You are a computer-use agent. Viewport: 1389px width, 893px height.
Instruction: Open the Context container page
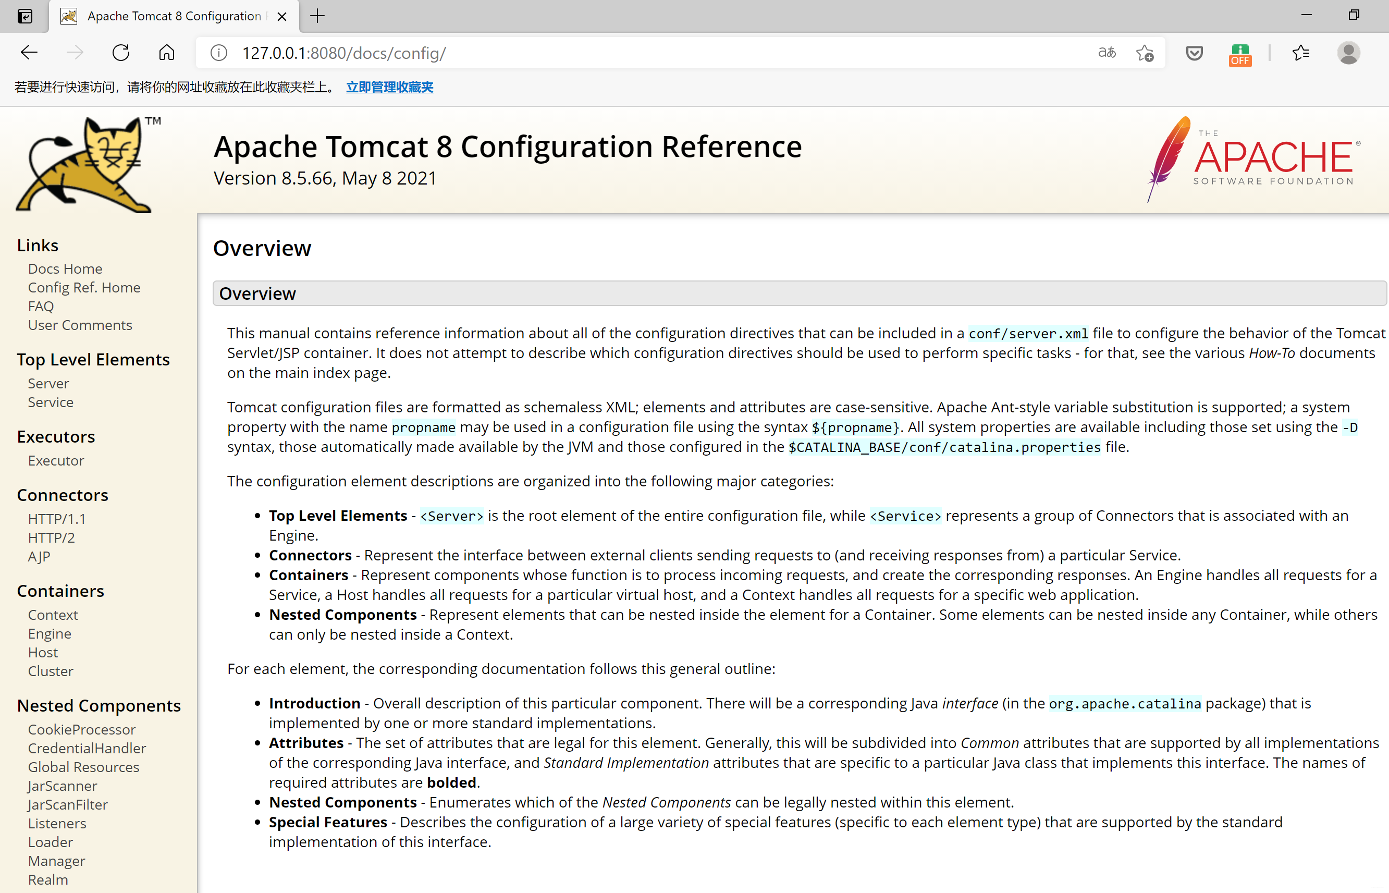point(53,615)
